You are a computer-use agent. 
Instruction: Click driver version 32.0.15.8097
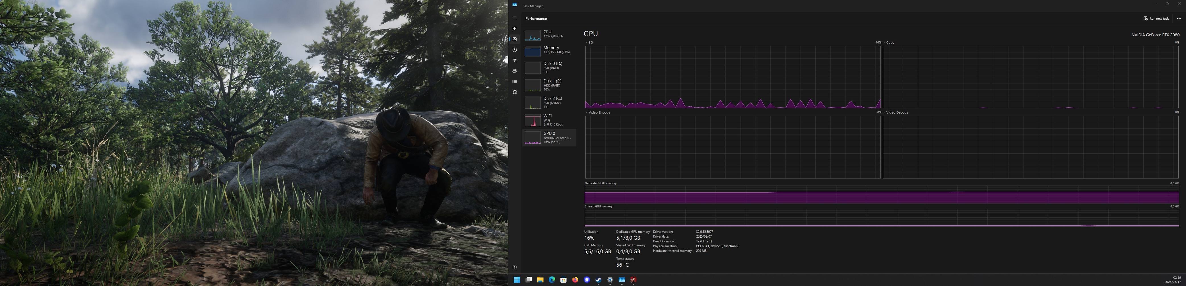pyautogui.click(x=704, y=232)
